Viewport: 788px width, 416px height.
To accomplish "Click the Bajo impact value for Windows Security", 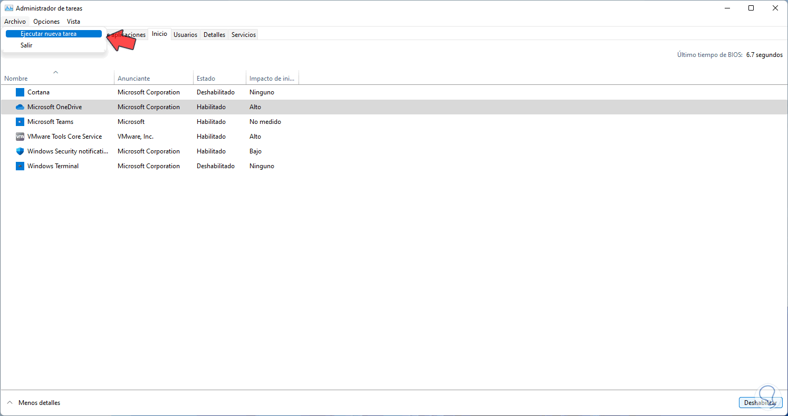I will pyautogui.click(x=256, y=151).
